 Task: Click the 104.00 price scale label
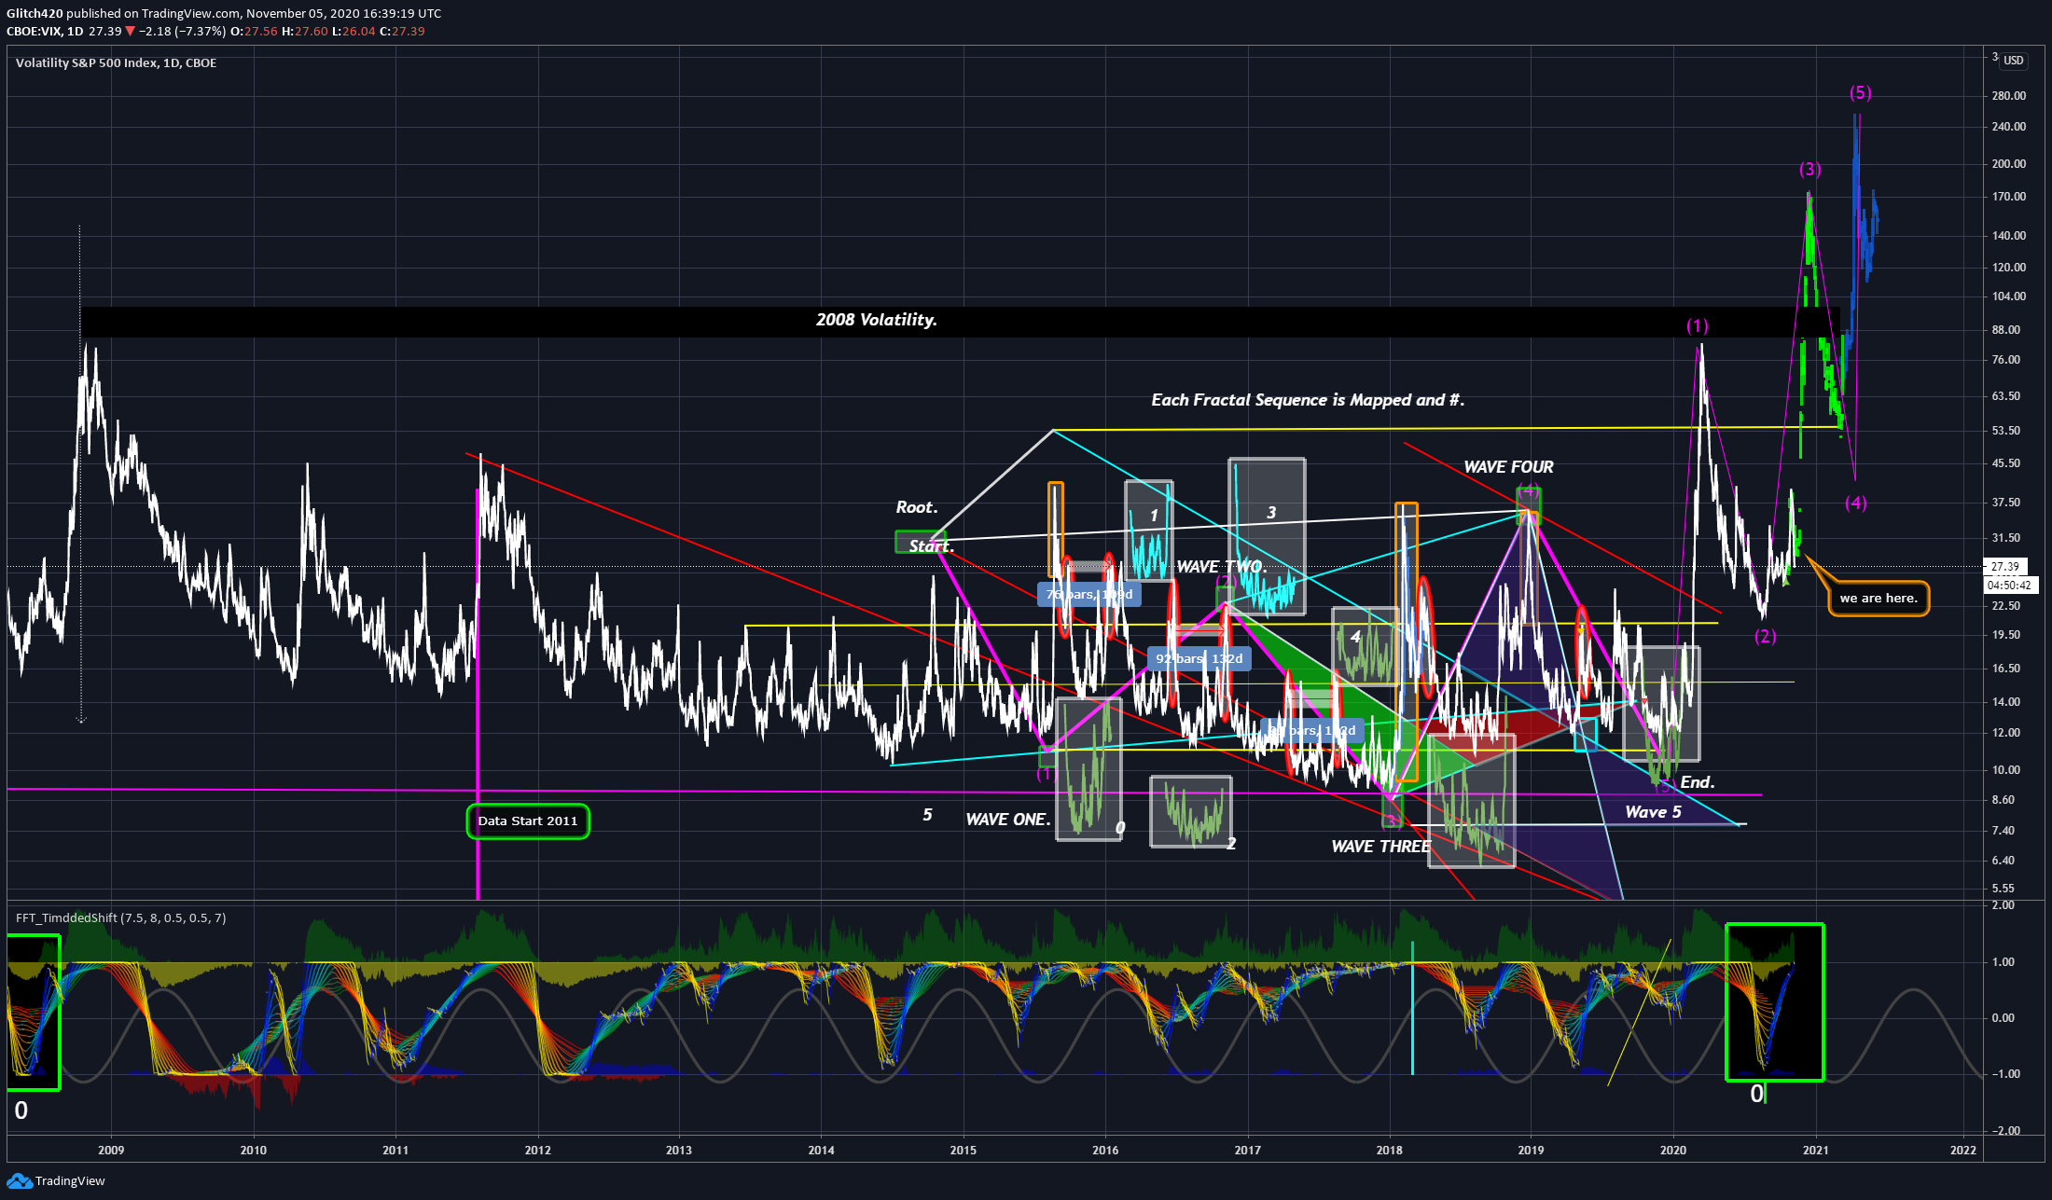[2009, 297]
